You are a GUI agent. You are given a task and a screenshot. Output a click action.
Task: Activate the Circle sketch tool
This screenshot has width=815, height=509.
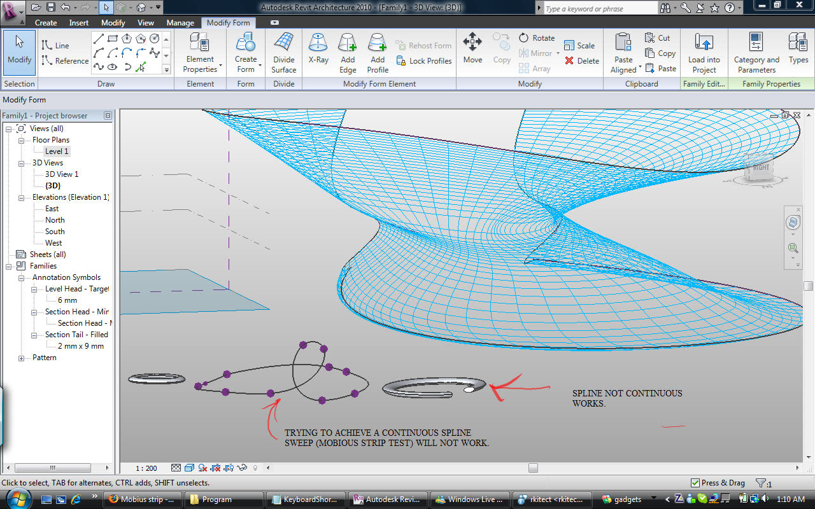[x=155, y=38]
